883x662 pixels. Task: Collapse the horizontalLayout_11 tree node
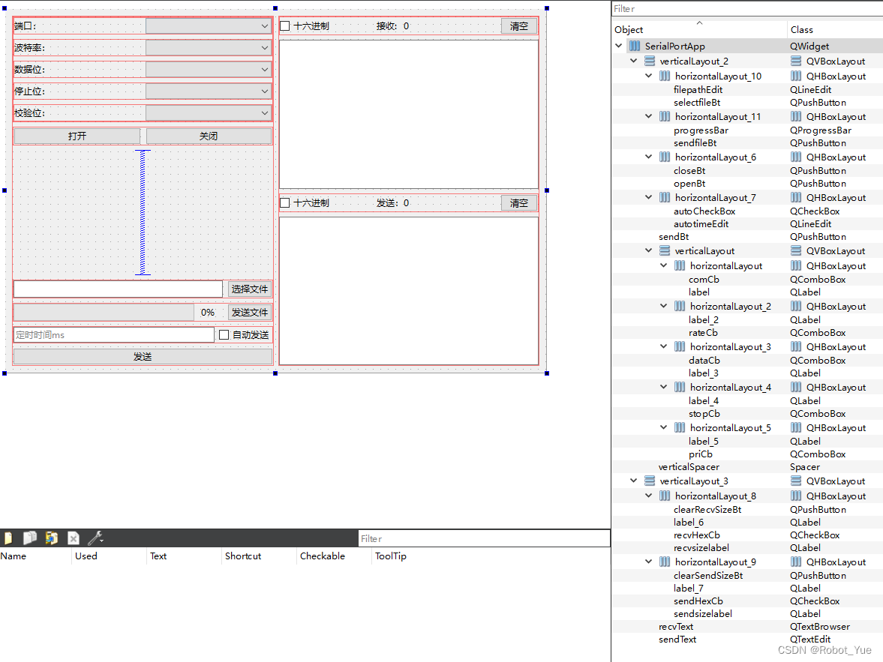(x=649, y=116)
